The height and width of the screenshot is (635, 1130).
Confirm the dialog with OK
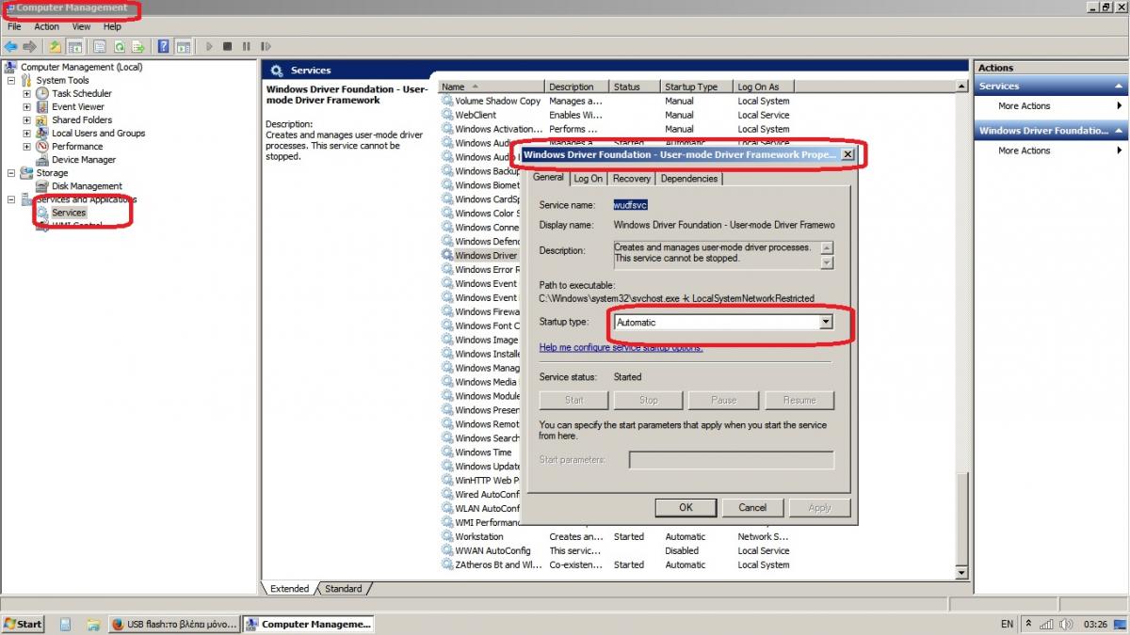pyautogui.click(x=686, y=507)
